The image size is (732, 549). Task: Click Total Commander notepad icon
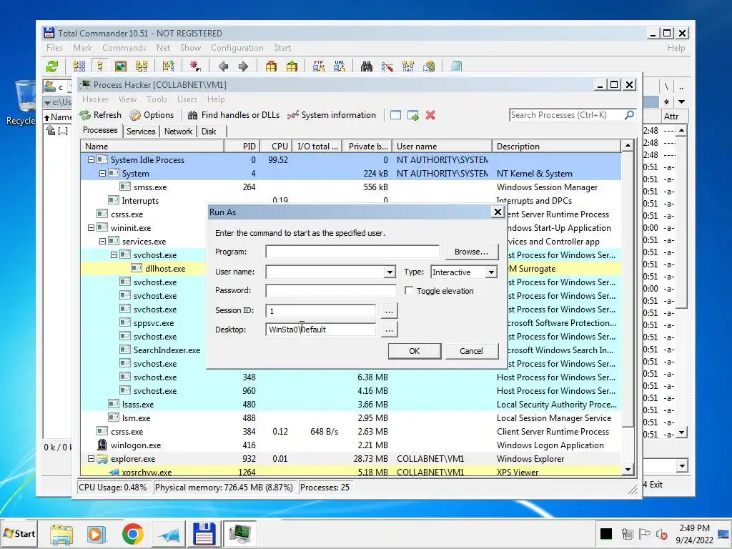456,66
